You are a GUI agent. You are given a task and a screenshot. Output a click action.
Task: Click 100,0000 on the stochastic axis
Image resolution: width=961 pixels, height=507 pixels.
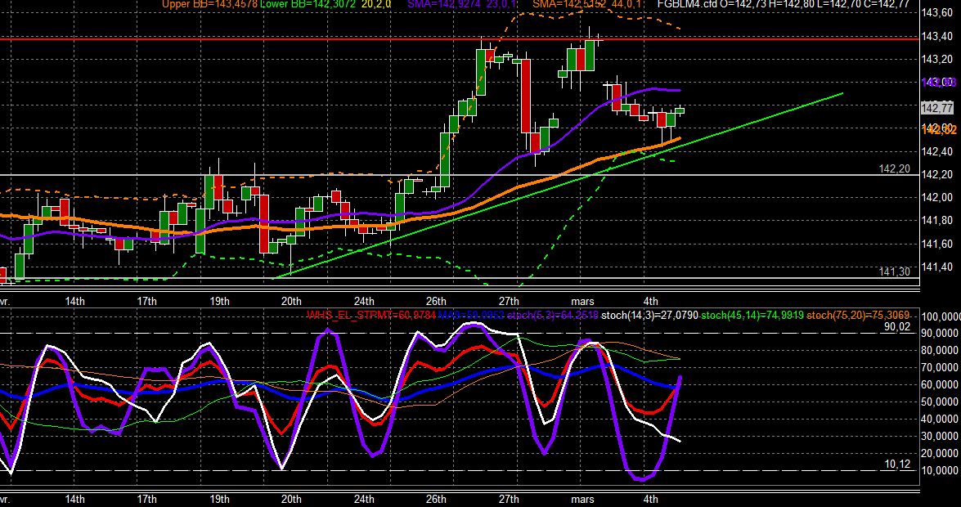click(940, 317)
